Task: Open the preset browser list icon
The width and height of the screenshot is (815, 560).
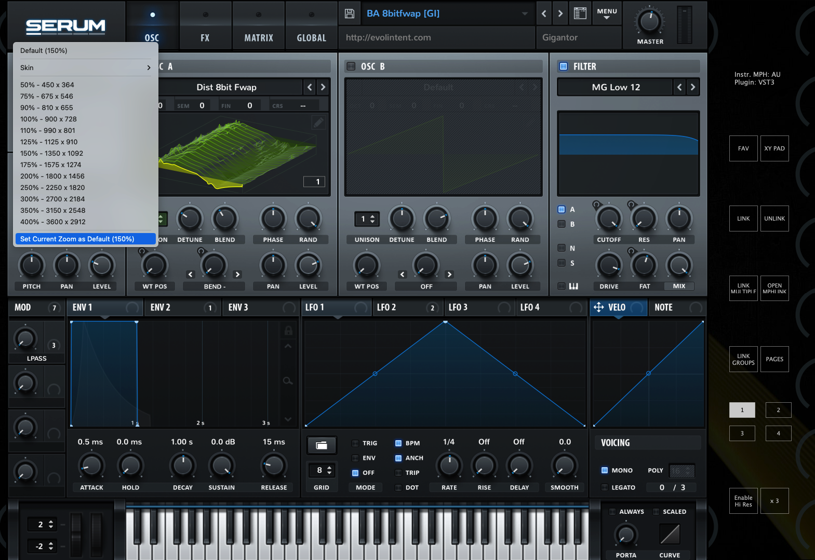Action: 580,13
